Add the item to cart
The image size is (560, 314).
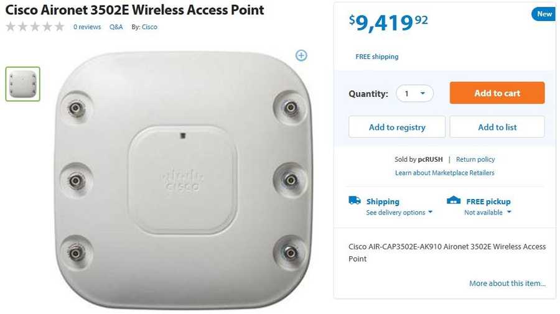click(x=497, y=93)
